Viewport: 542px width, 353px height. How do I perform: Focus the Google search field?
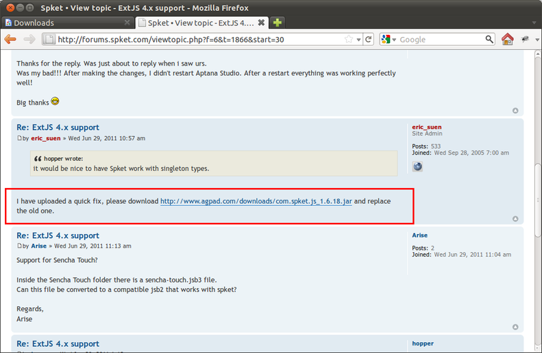coord(441,40)
